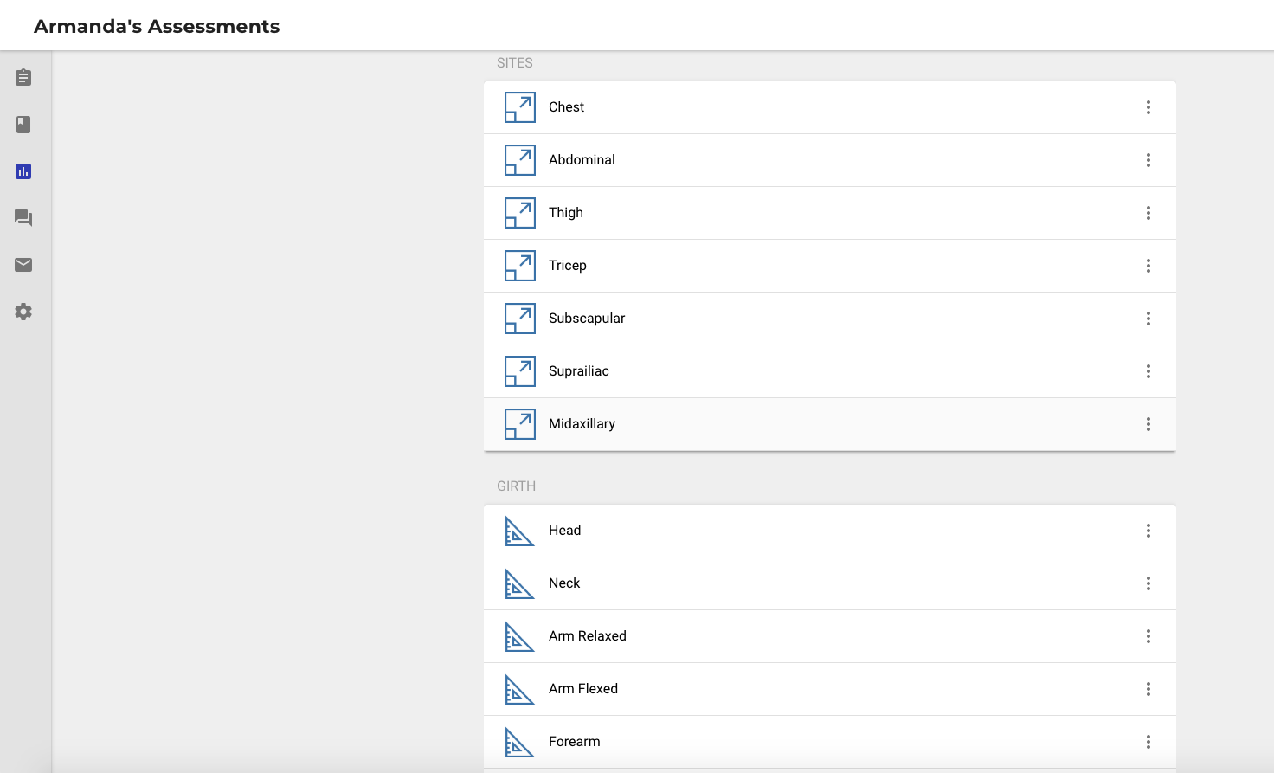Open the three-dot menu for Thigh
Image resolution: width=1274 pixels, height=773 pixels.
pyautogui.click(x=1149, y=213)
